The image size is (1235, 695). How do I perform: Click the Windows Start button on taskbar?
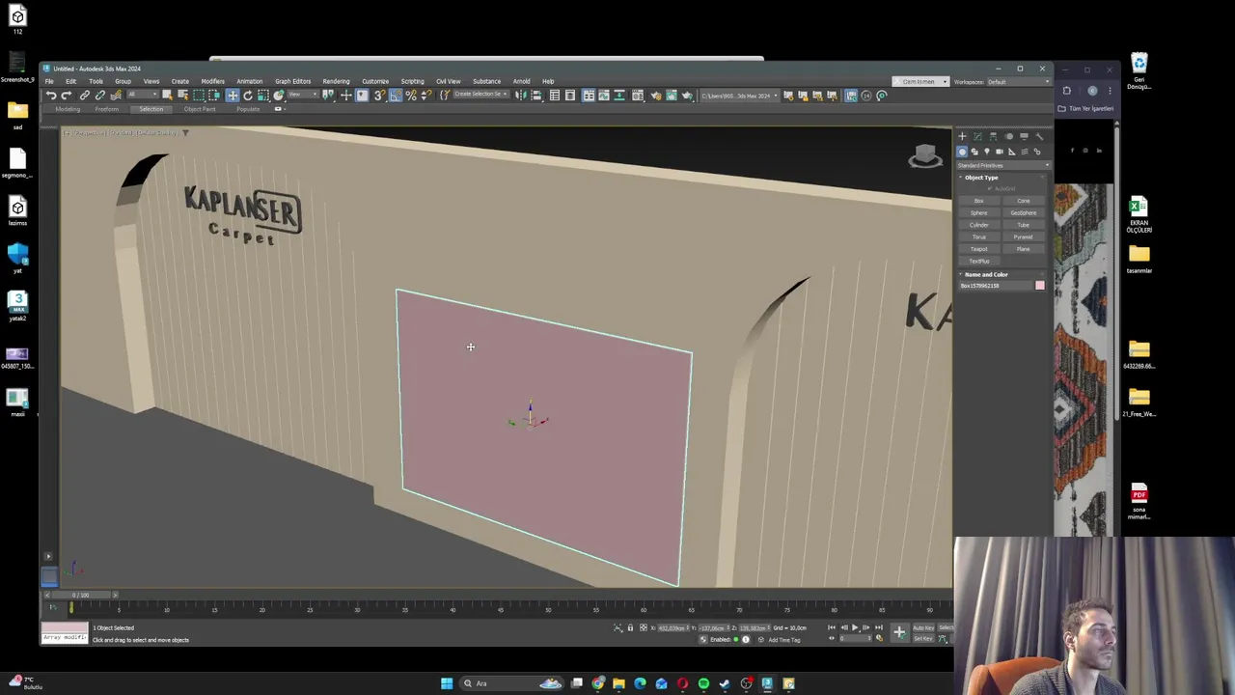coord(447,683)
